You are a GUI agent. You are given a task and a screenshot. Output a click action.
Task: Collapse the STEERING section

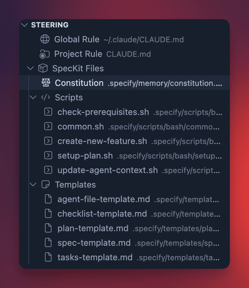[x=24, y=25]
